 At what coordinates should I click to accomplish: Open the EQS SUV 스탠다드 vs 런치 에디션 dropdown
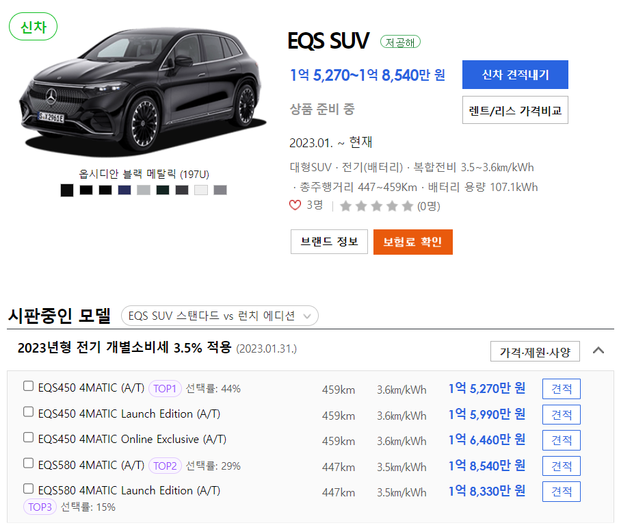[220, 316]
